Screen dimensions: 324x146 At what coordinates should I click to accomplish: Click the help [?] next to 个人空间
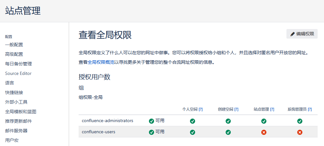201,109
